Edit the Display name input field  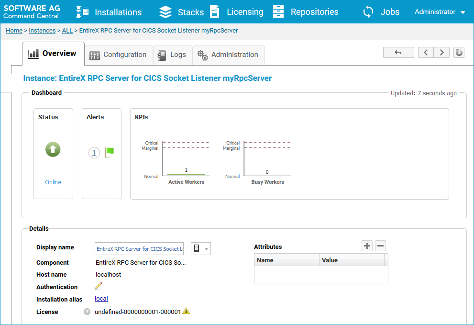(x=139, y=249)
